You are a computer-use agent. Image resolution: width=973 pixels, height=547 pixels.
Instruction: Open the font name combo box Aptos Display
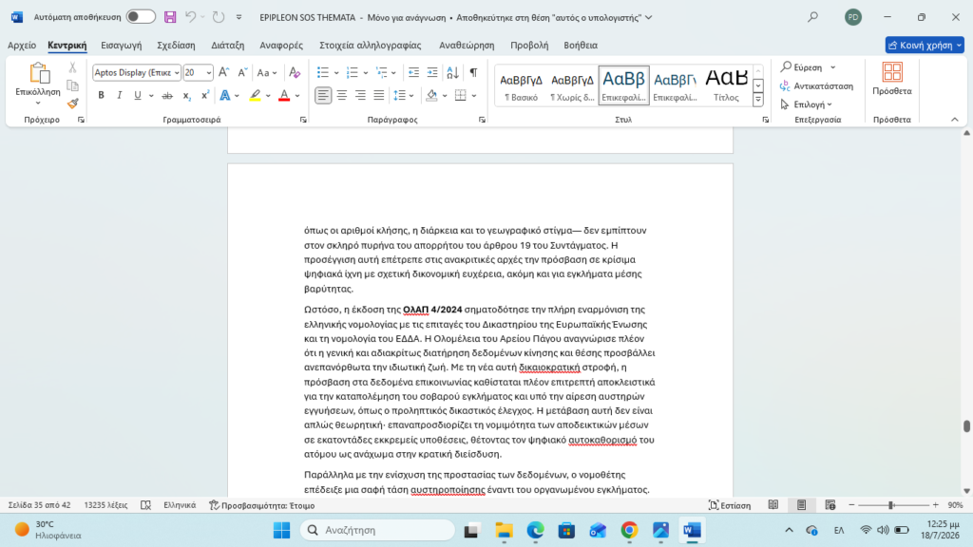pyautogui.click(x=137, y=72)
